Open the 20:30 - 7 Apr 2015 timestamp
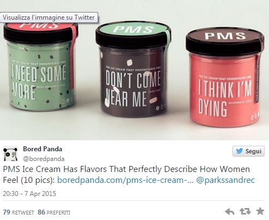Image resolution: width=269 pixels, height=220 pixels. click(29, 193)
